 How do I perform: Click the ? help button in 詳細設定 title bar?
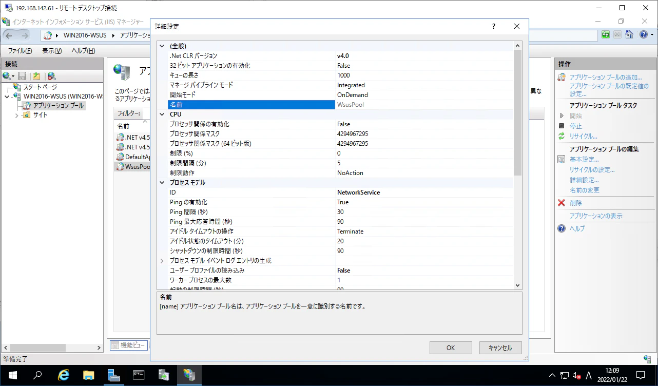(493, 26)
